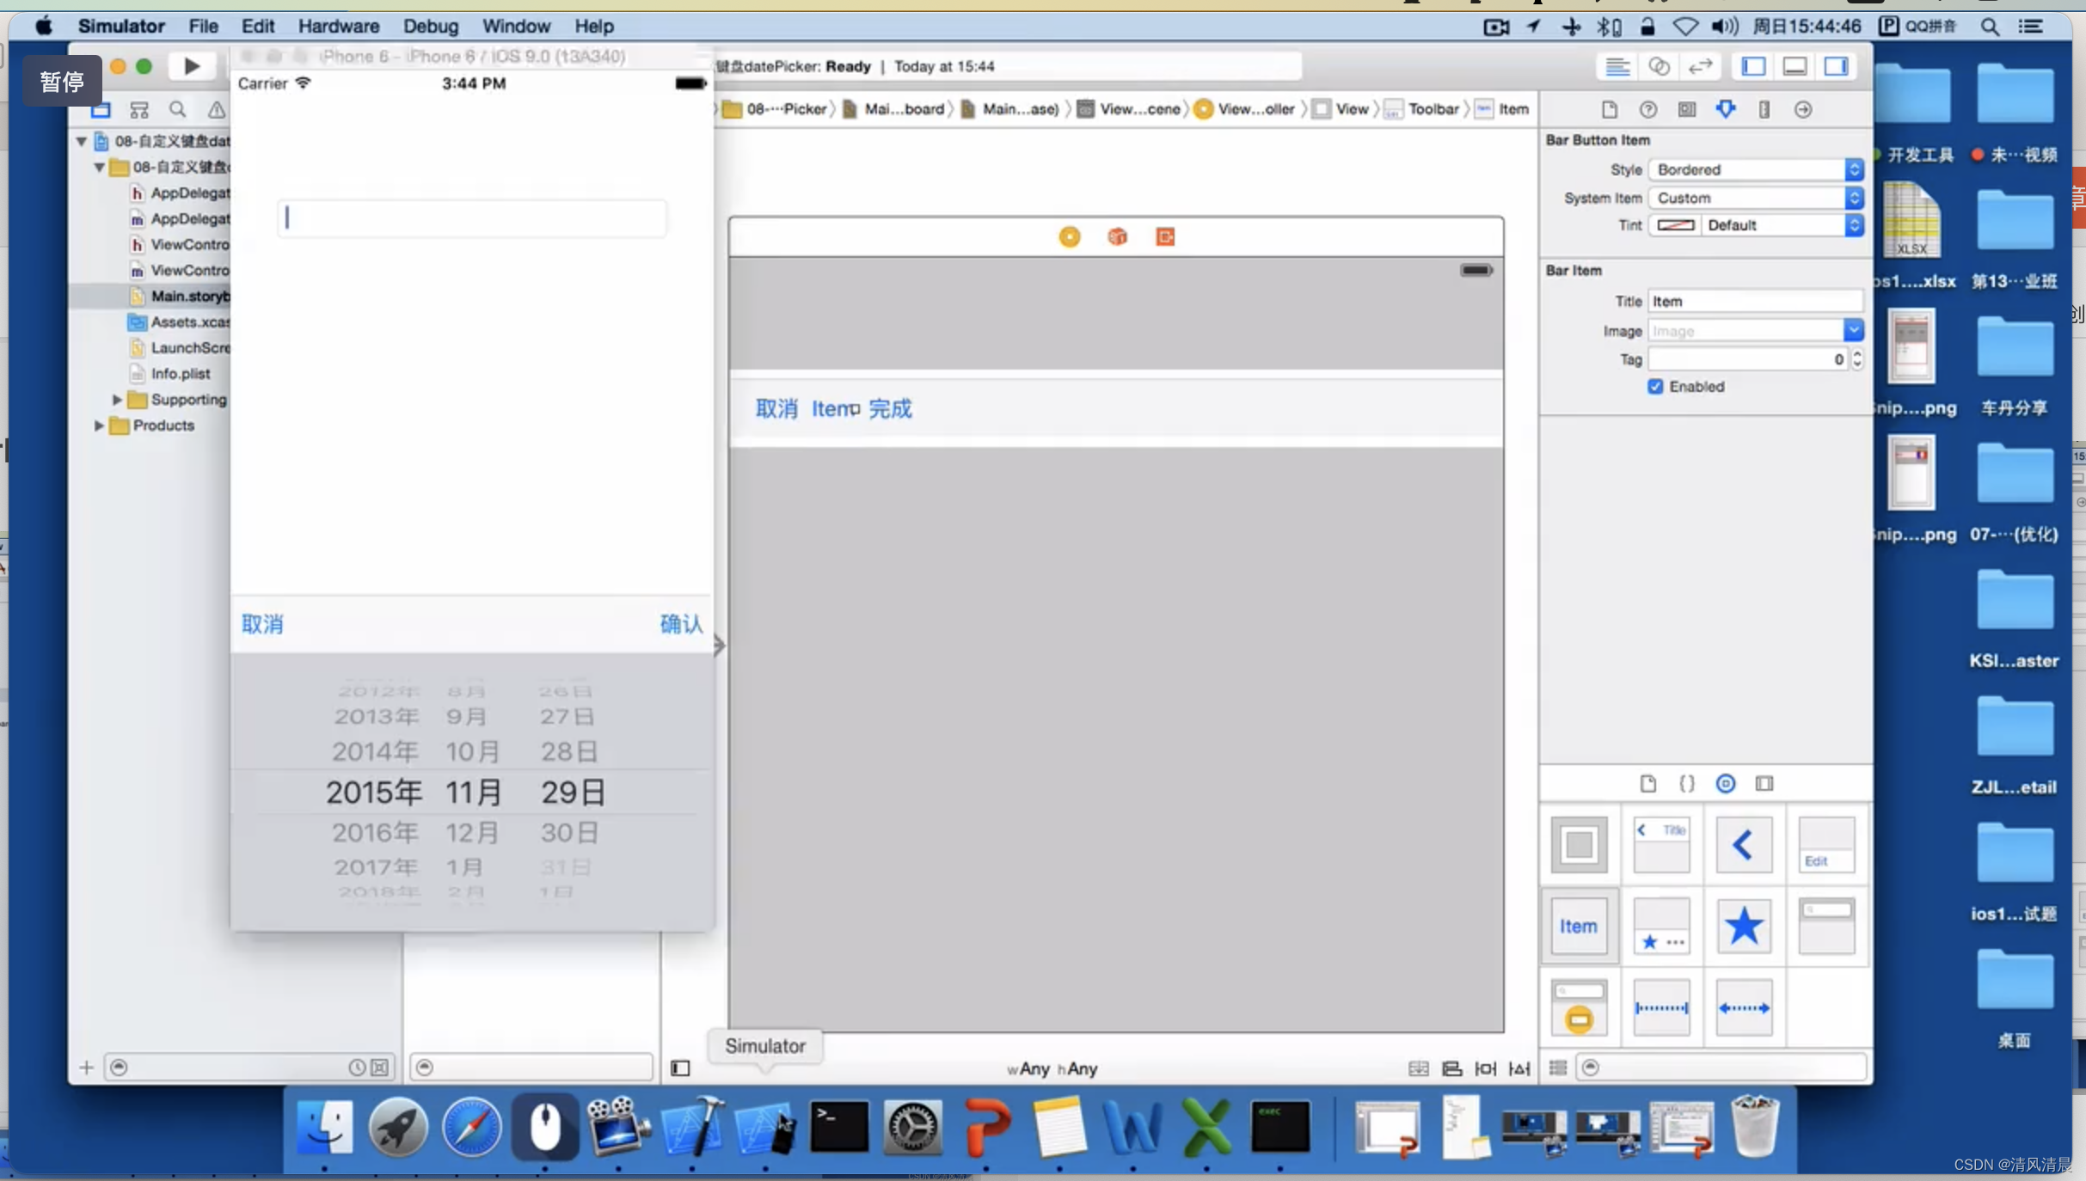Open the Debug menu
Image resolution: width=2086 pixels, height=1181 pixels.
pos(431,26)
